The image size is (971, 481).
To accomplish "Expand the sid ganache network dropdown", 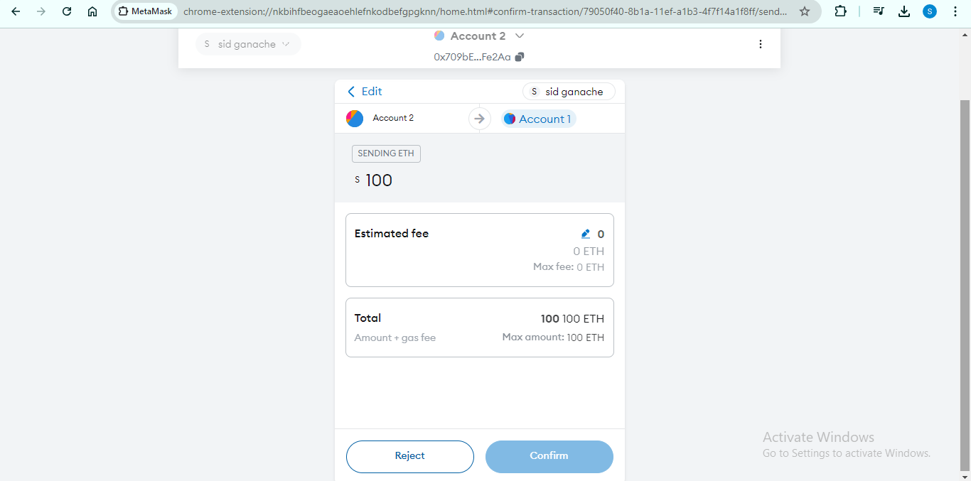I will pyautogui.click(x=248, y=44).
